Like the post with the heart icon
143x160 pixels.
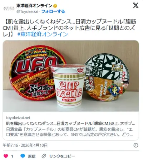click(6, 156)
